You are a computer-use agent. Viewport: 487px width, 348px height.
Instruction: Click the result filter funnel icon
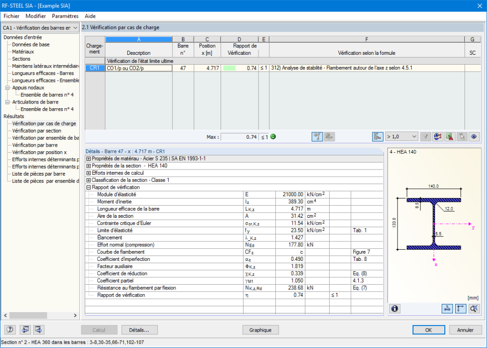426,137
